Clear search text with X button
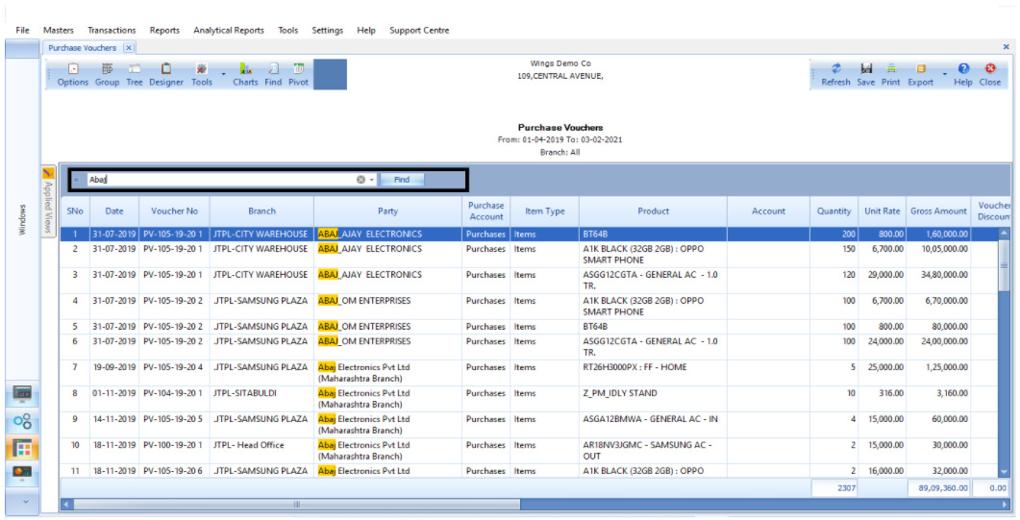 tap(361, 180)
